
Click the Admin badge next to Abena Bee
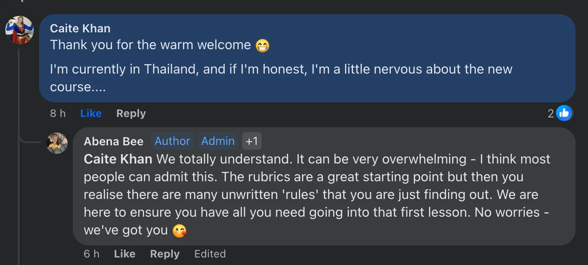coord(218,141)
